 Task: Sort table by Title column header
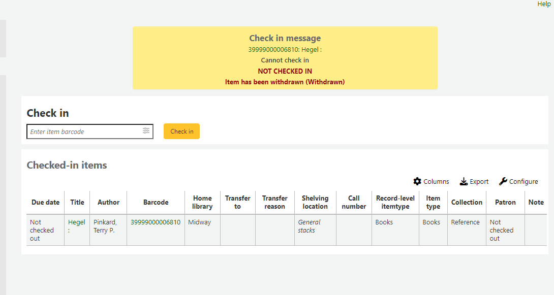(x=77, y=202)
